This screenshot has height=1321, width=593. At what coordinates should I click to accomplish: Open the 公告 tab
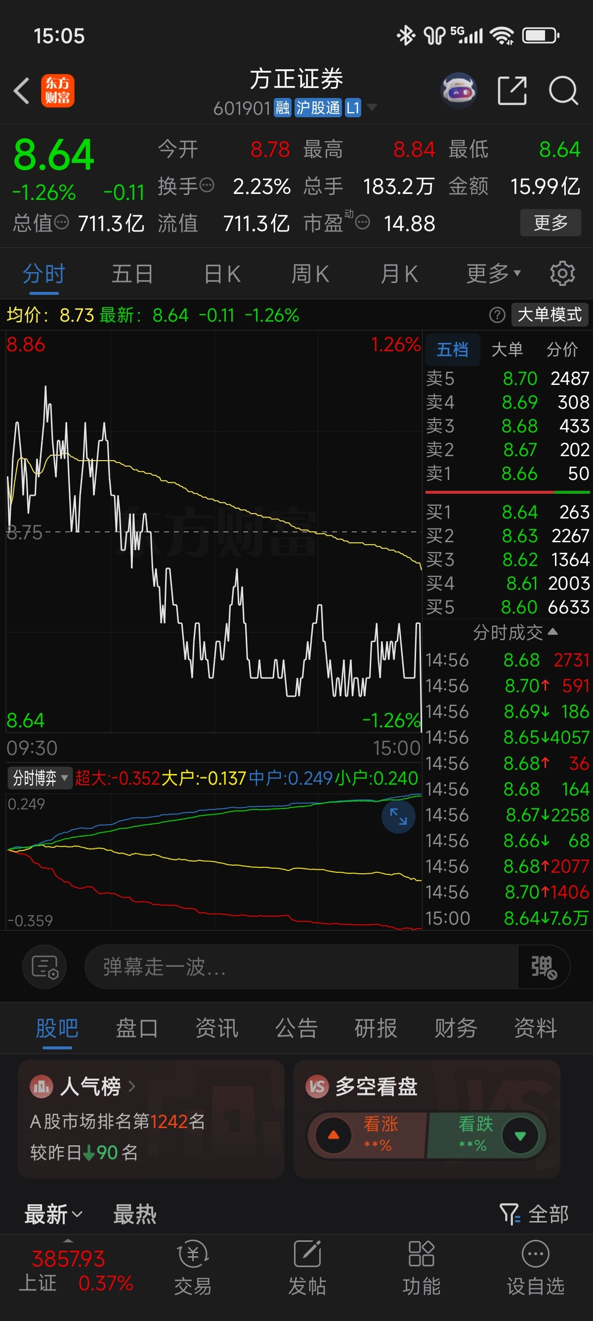point(296,1028)
